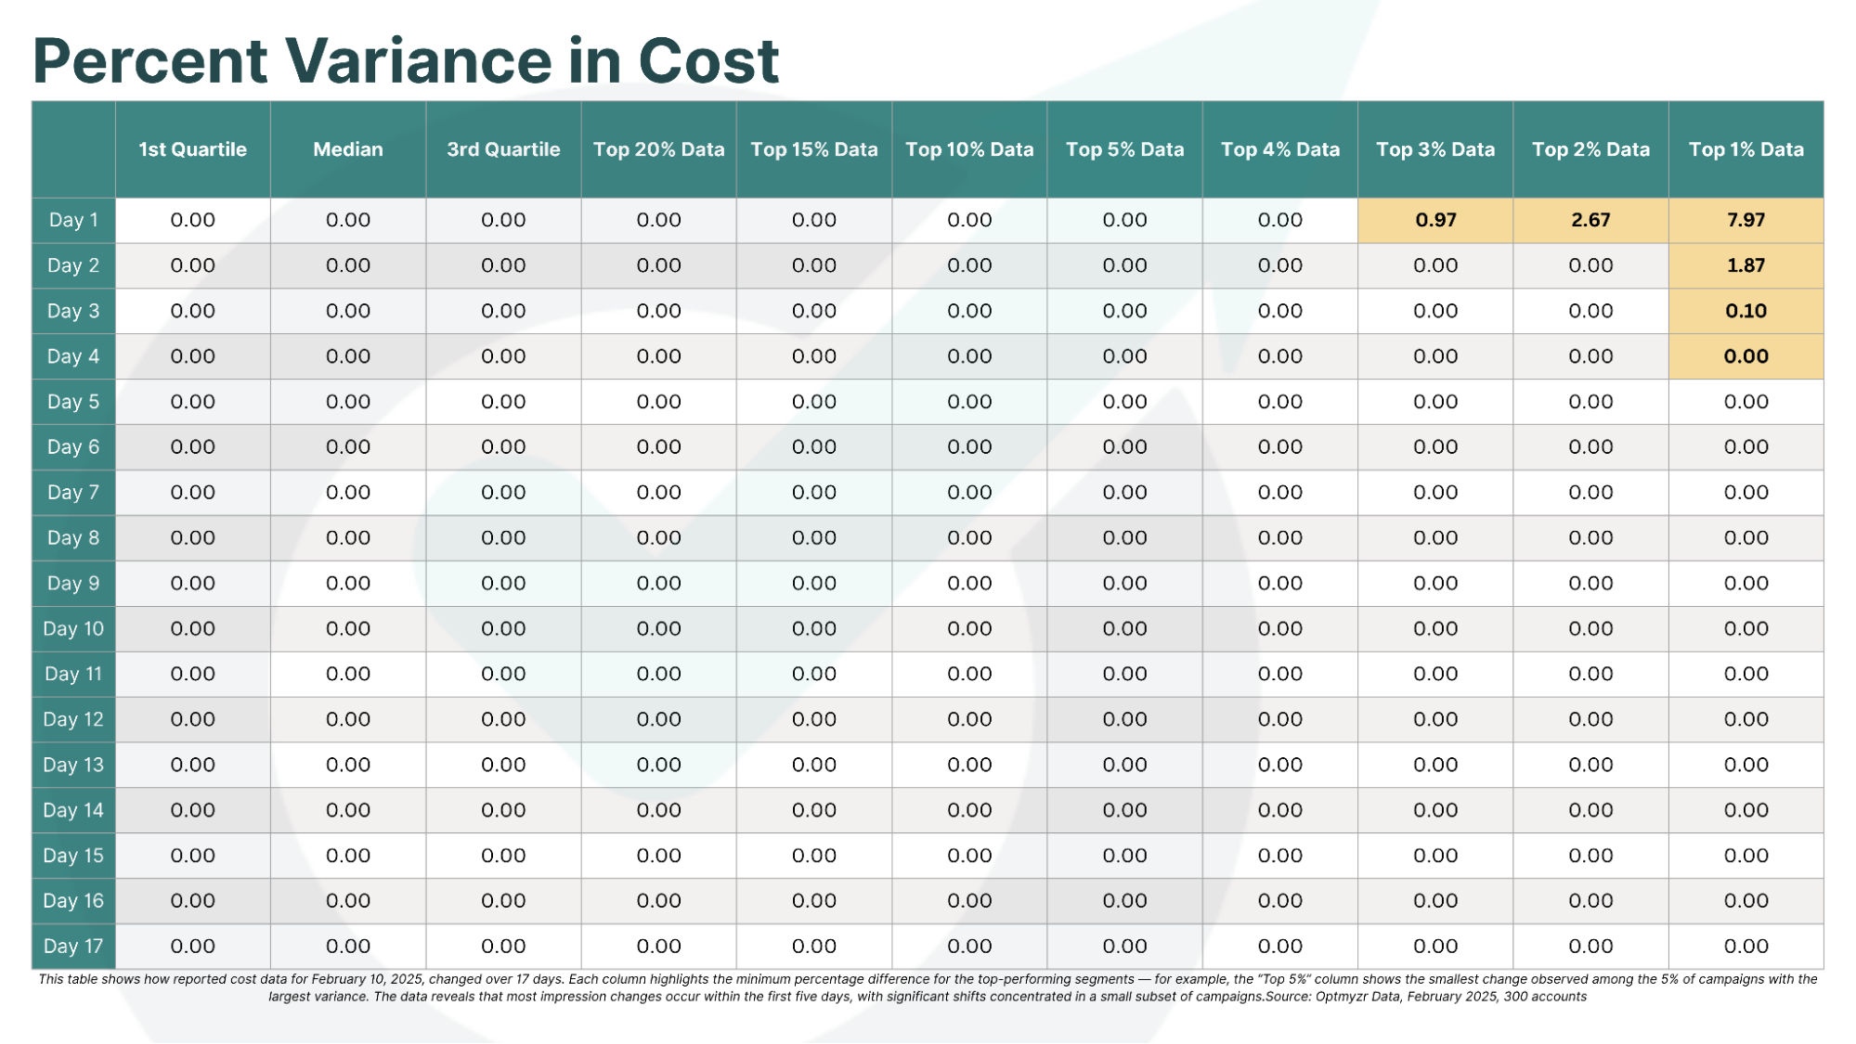Click the "Day 4" row label
This screenshot has height=1044, width=1856.
pyautogui.click(x=73, y=356)
